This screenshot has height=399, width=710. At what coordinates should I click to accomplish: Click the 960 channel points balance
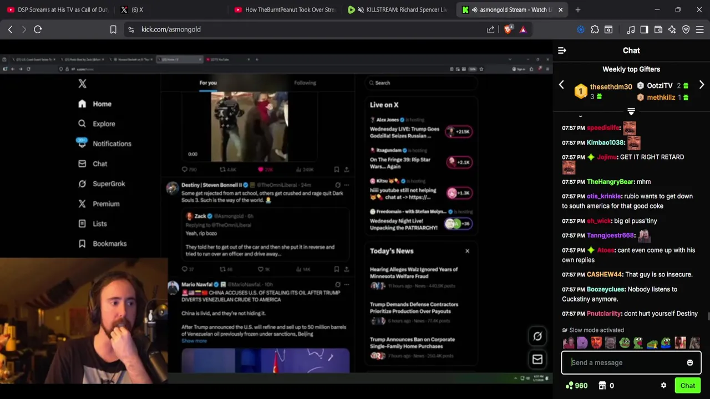[x=576, y=386]
